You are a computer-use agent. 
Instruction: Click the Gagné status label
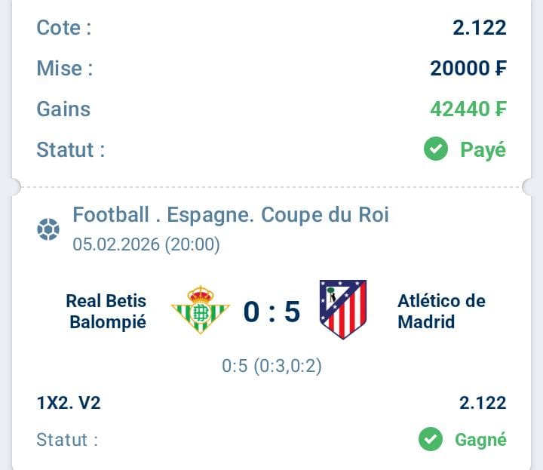coord(480,439)
